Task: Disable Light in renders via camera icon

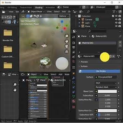Action: tap(120, 23)
